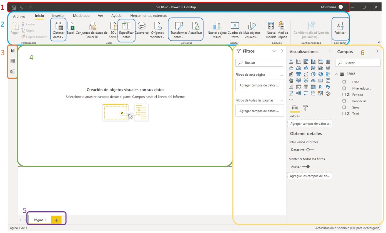
Task: Open more options for Filtros de todas las páginas
Action: (281, 101)
